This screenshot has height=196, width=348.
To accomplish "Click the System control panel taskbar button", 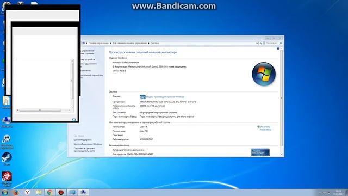I will tap(83, 192).
